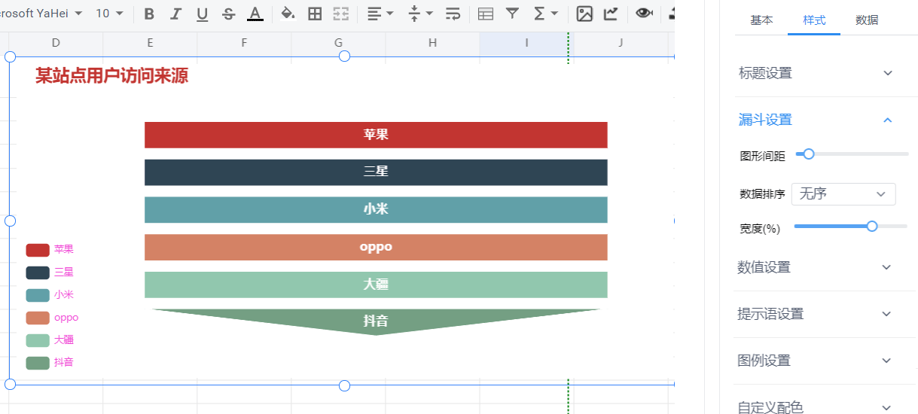
Task: Click the 小米 funnel bar
Action: [x=376, y=209]
